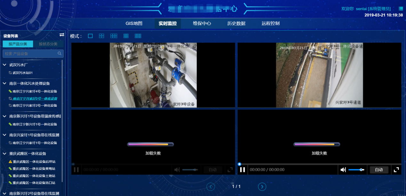Viewport: 406px width, 196px height.
Task: Click the device list vertical scrollbar
Action: pos(62,121)
